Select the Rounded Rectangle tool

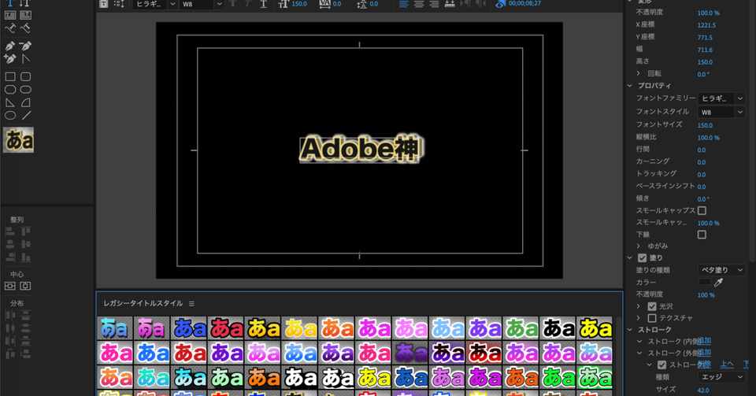click(25, 90)
